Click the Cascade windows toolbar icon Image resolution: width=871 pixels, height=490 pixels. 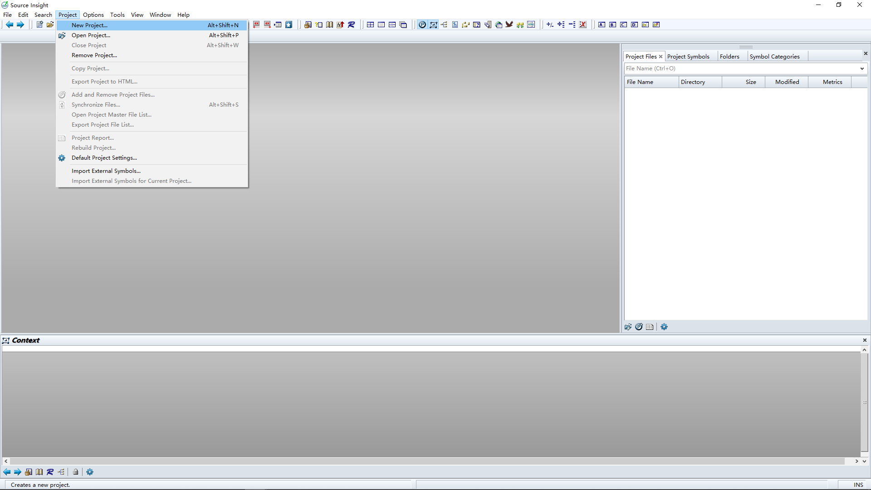[x=403, y=24]
